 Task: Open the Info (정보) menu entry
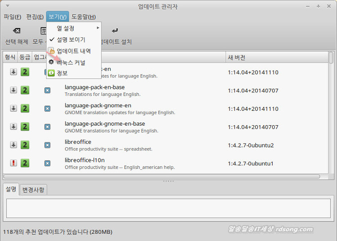62,73
